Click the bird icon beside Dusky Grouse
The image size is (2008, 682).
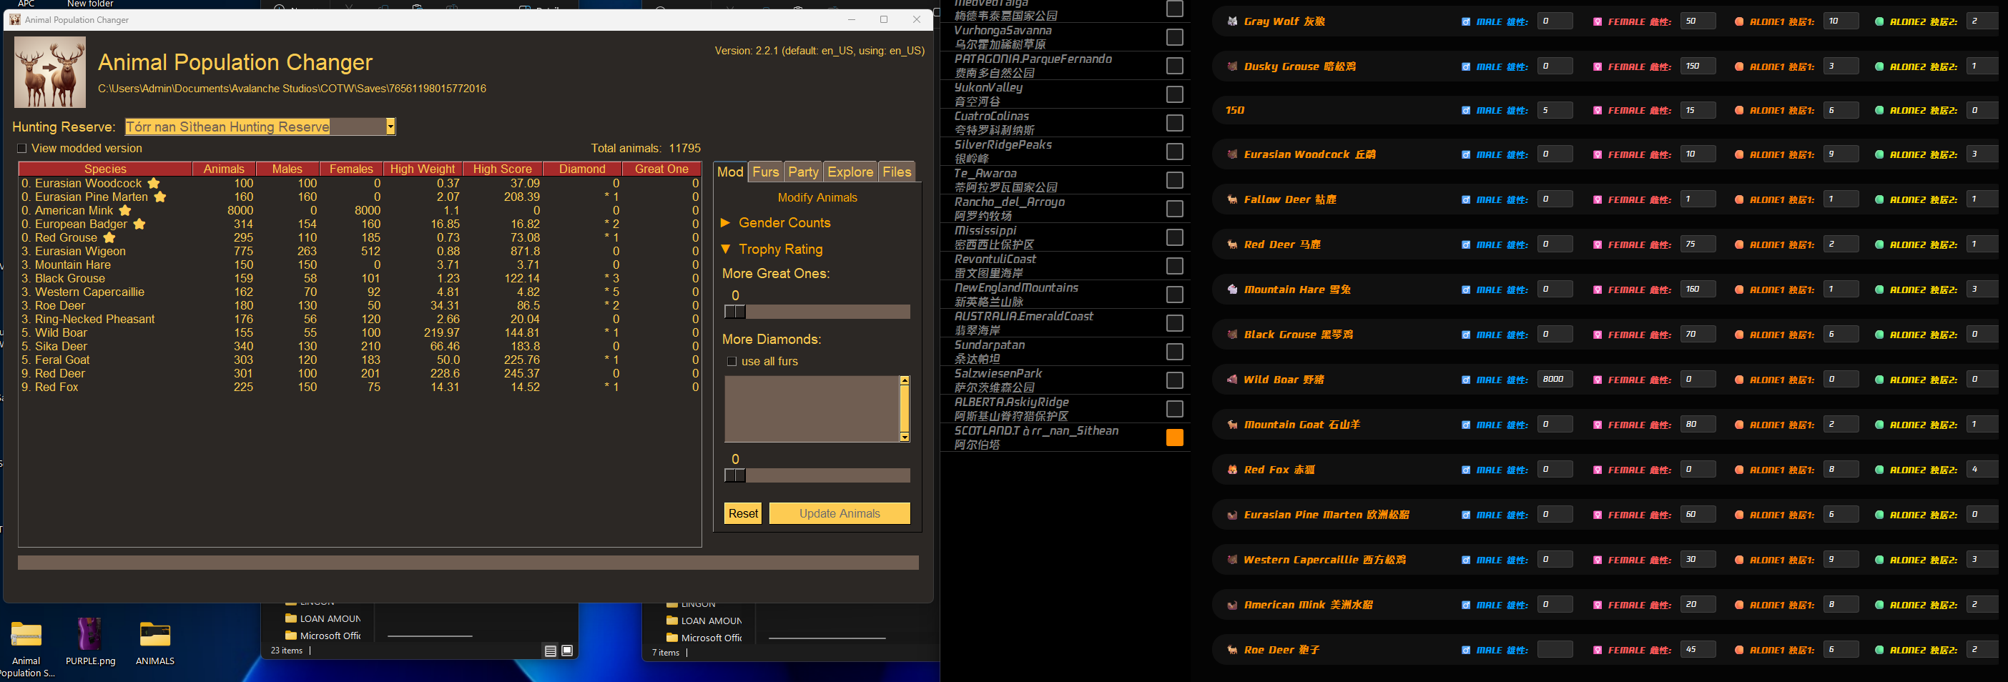(x=1232, y=66)
